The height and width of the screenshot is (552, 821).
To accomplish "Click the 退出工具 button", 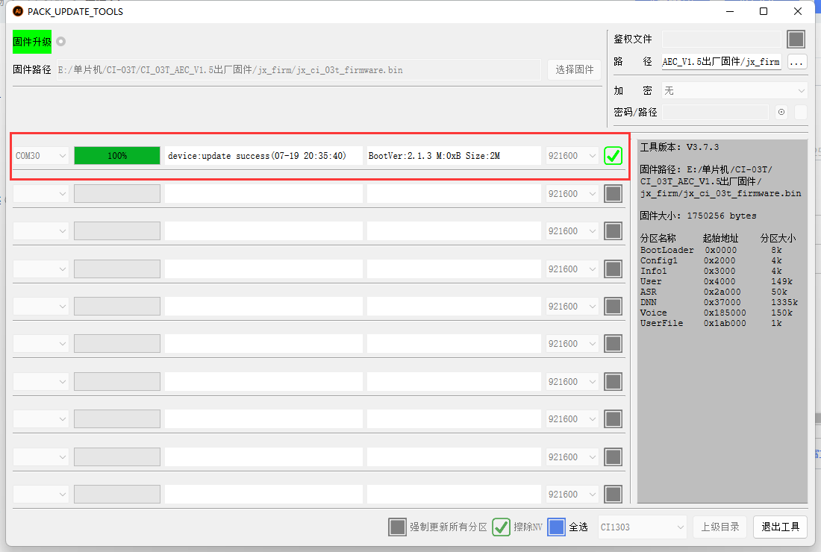I will [x=780, y=527].
